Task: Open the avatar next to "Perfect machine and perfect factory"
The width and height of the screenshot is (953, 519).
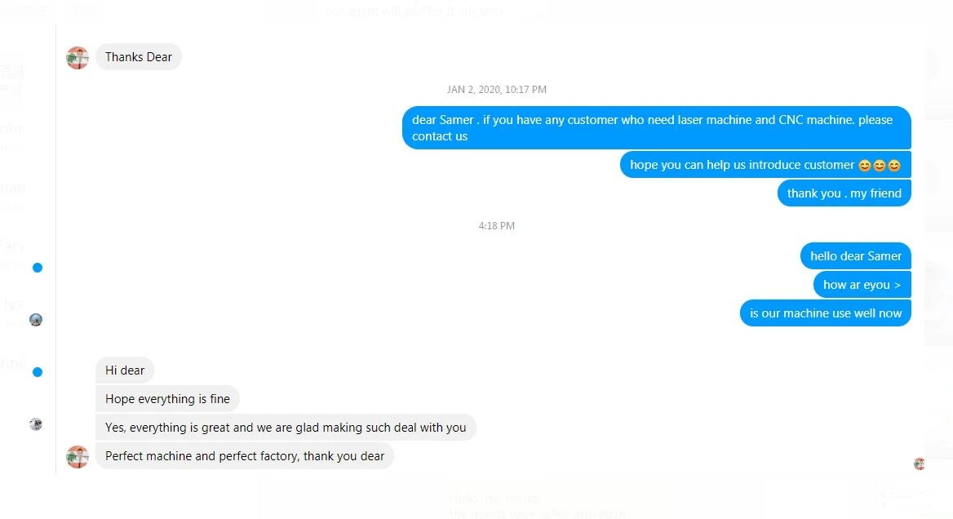Action: point(78,456)
